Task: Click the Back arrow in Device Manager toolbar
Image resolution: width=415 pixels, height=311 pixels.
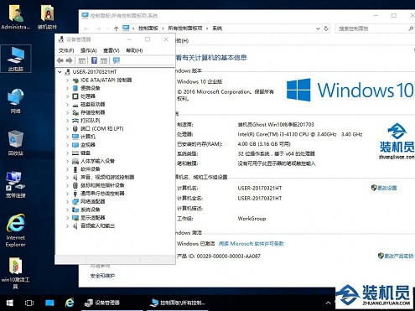Action: point(60,60)
